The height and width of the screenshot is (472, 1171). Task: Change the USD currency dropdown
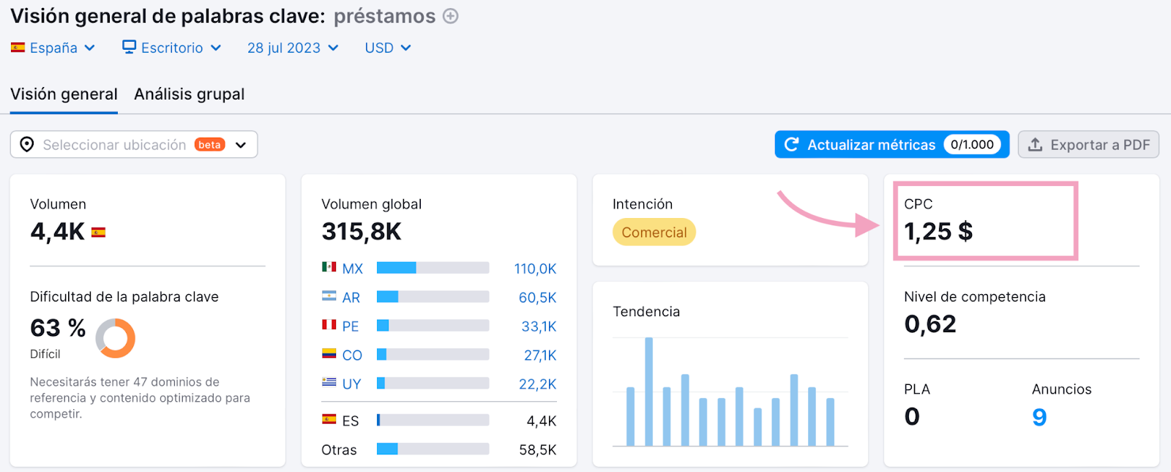pyautogui.click(x=388, y=48)
